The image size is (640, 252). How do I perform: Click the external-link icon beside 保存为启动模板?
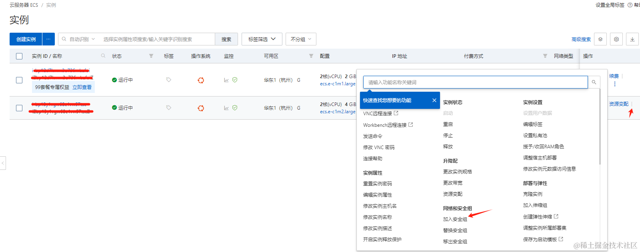(x=561, y=239)
